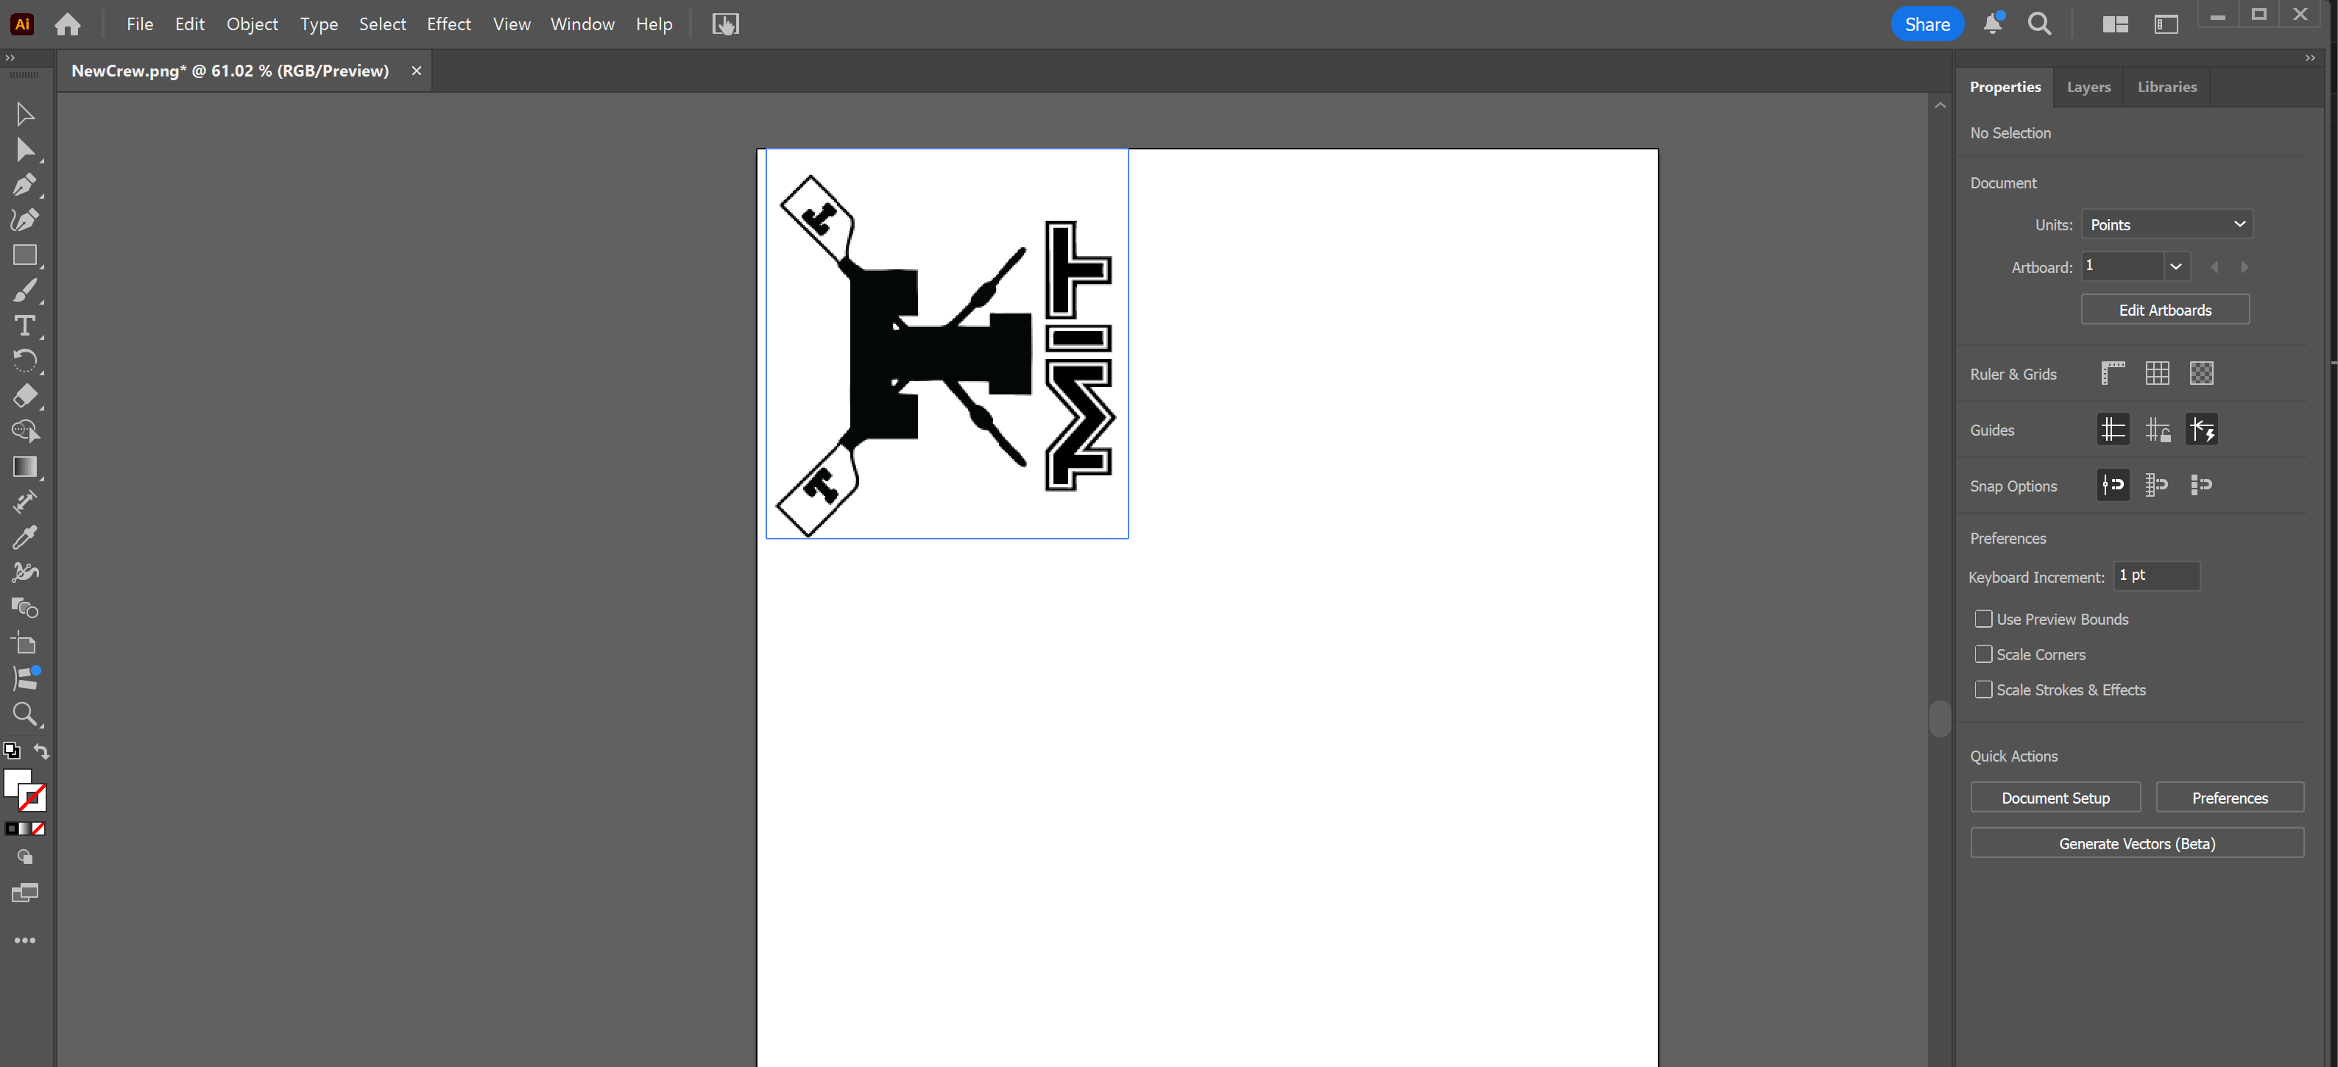This screenshot has width=2338, height=1067.
Task: Select the Puppet Warp tool
Action: pos(24,572)
